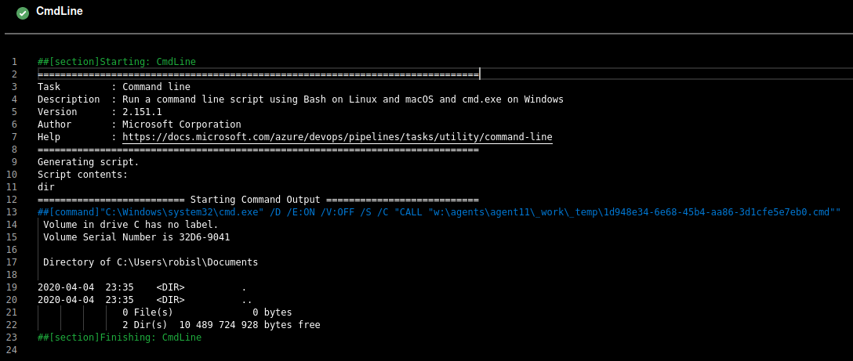The height and width of the screenshot is (361, 853).
Task: Click the "Starting Command Output" separator line
Action: pos(258,200)
